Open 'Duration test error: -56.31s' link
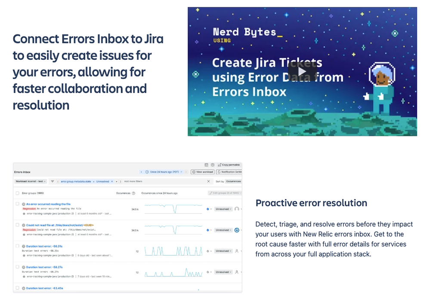 44,246
